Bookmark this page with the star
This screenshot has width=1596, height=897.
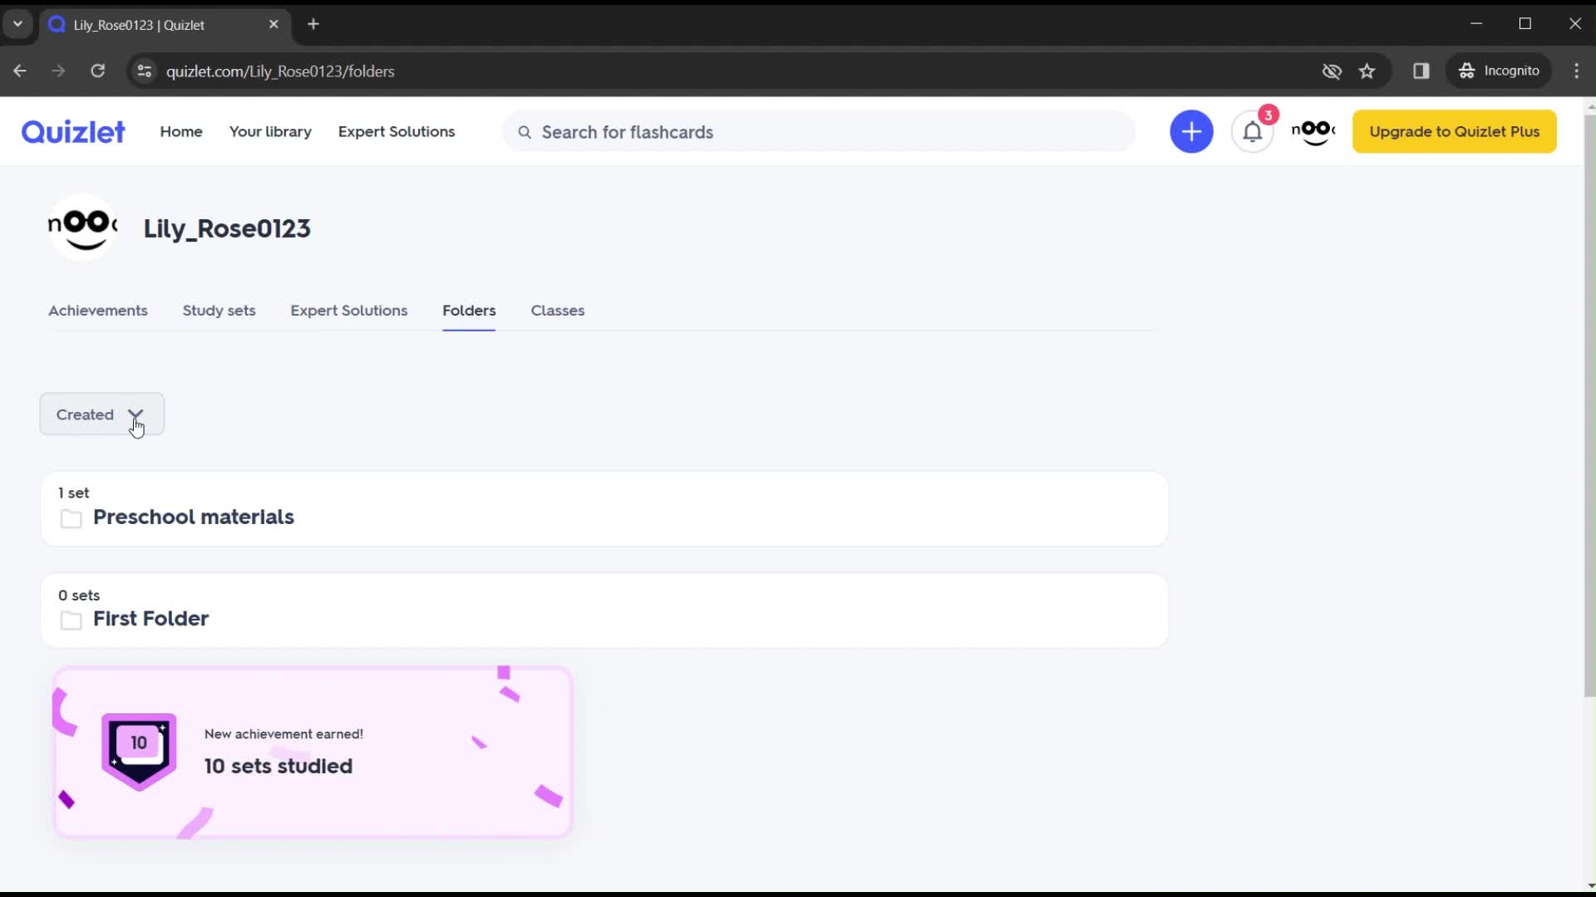pyautogui.click(x=1367, y=71)
